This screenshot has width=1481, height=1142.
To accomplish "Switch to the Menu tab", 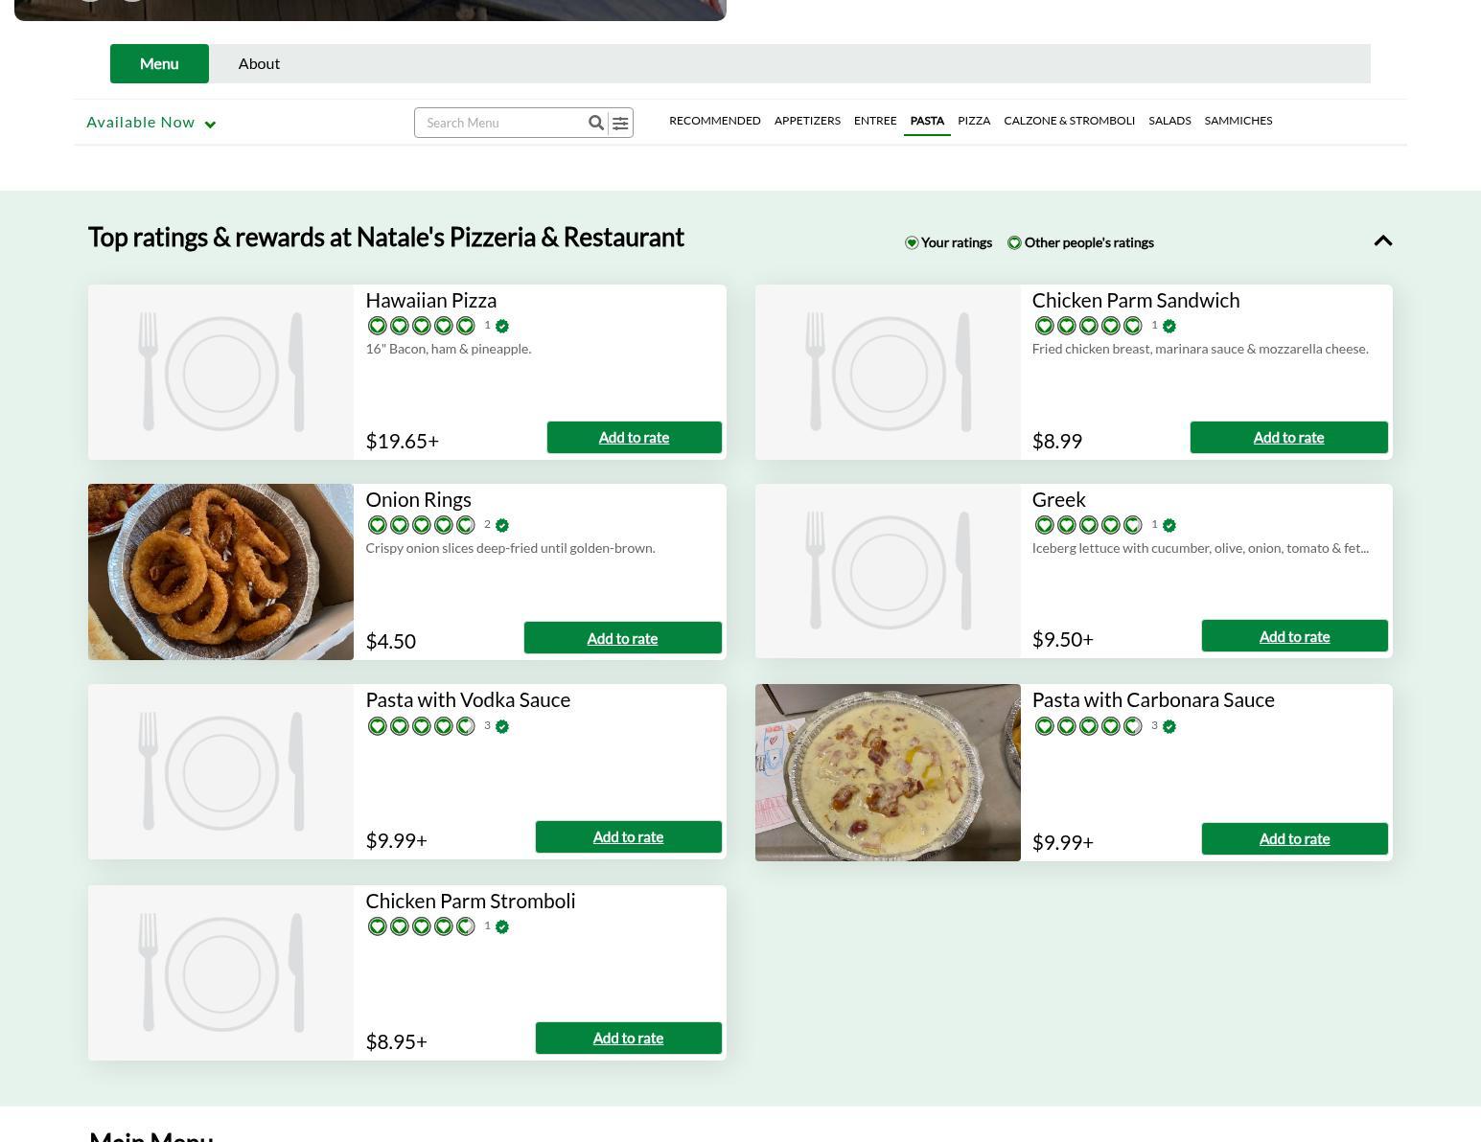I will coord(159,63).
